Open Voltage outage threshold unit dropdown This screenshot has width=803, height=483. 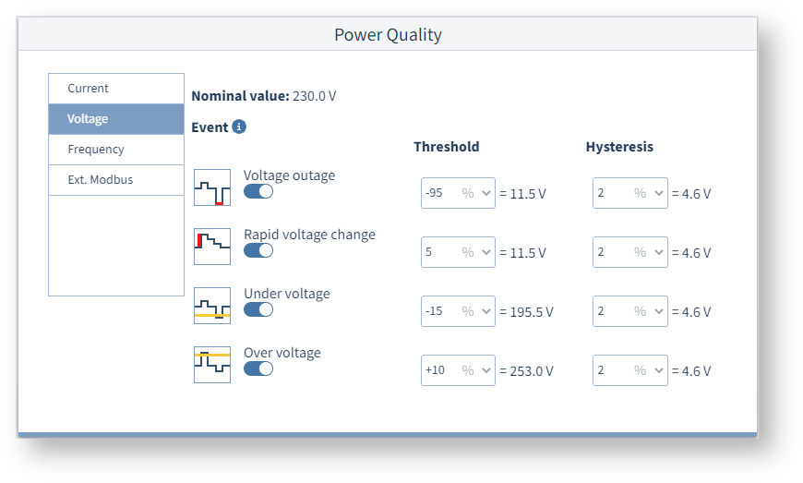click(x=477, y=193)
